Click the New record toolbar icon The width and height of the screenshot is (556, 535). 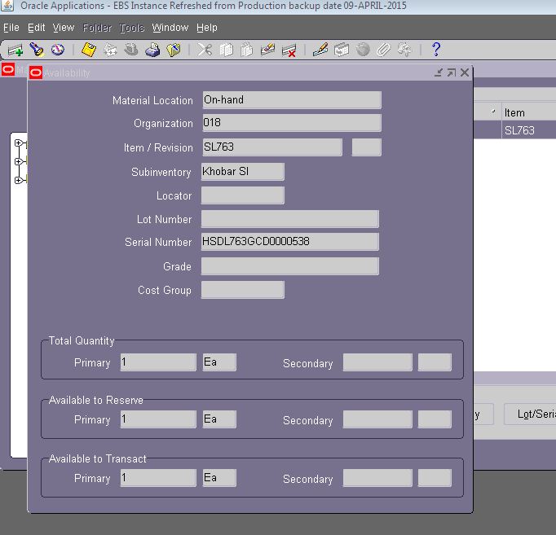pyautogui.click(x=15, y=50)
